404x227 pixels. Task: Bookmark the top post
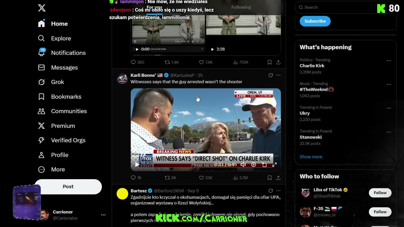coord(270,62)
